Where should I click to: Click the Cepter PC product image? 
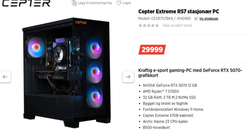(66, 73)
